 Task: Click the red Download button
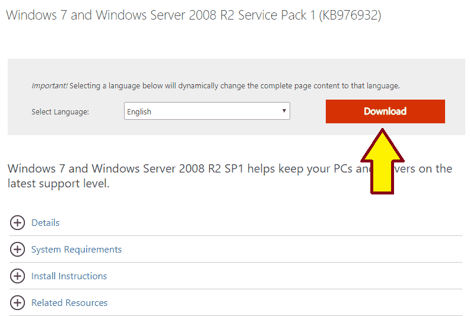pyautogui.click(x=385, y=111)
